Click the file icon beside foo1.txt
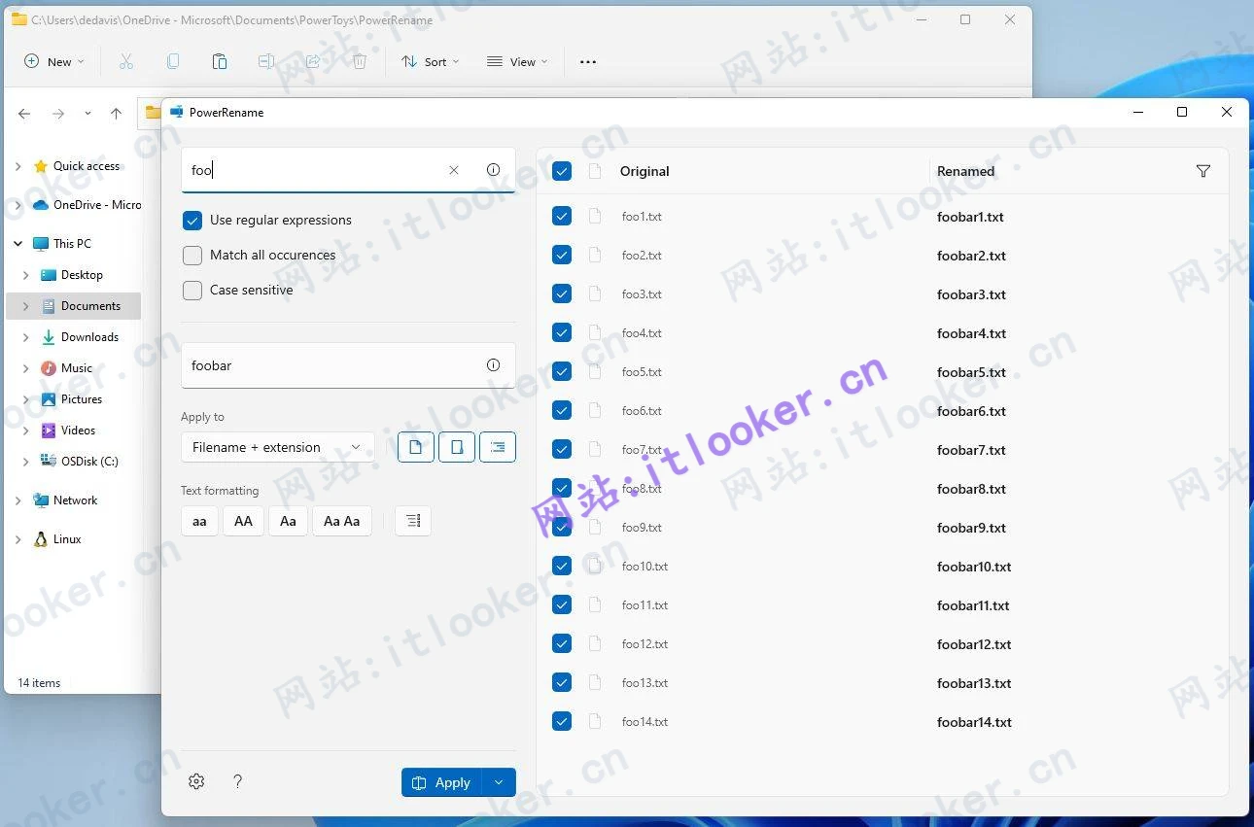The width and height of the screenshot is (1254, 827). tap(595, 217)
